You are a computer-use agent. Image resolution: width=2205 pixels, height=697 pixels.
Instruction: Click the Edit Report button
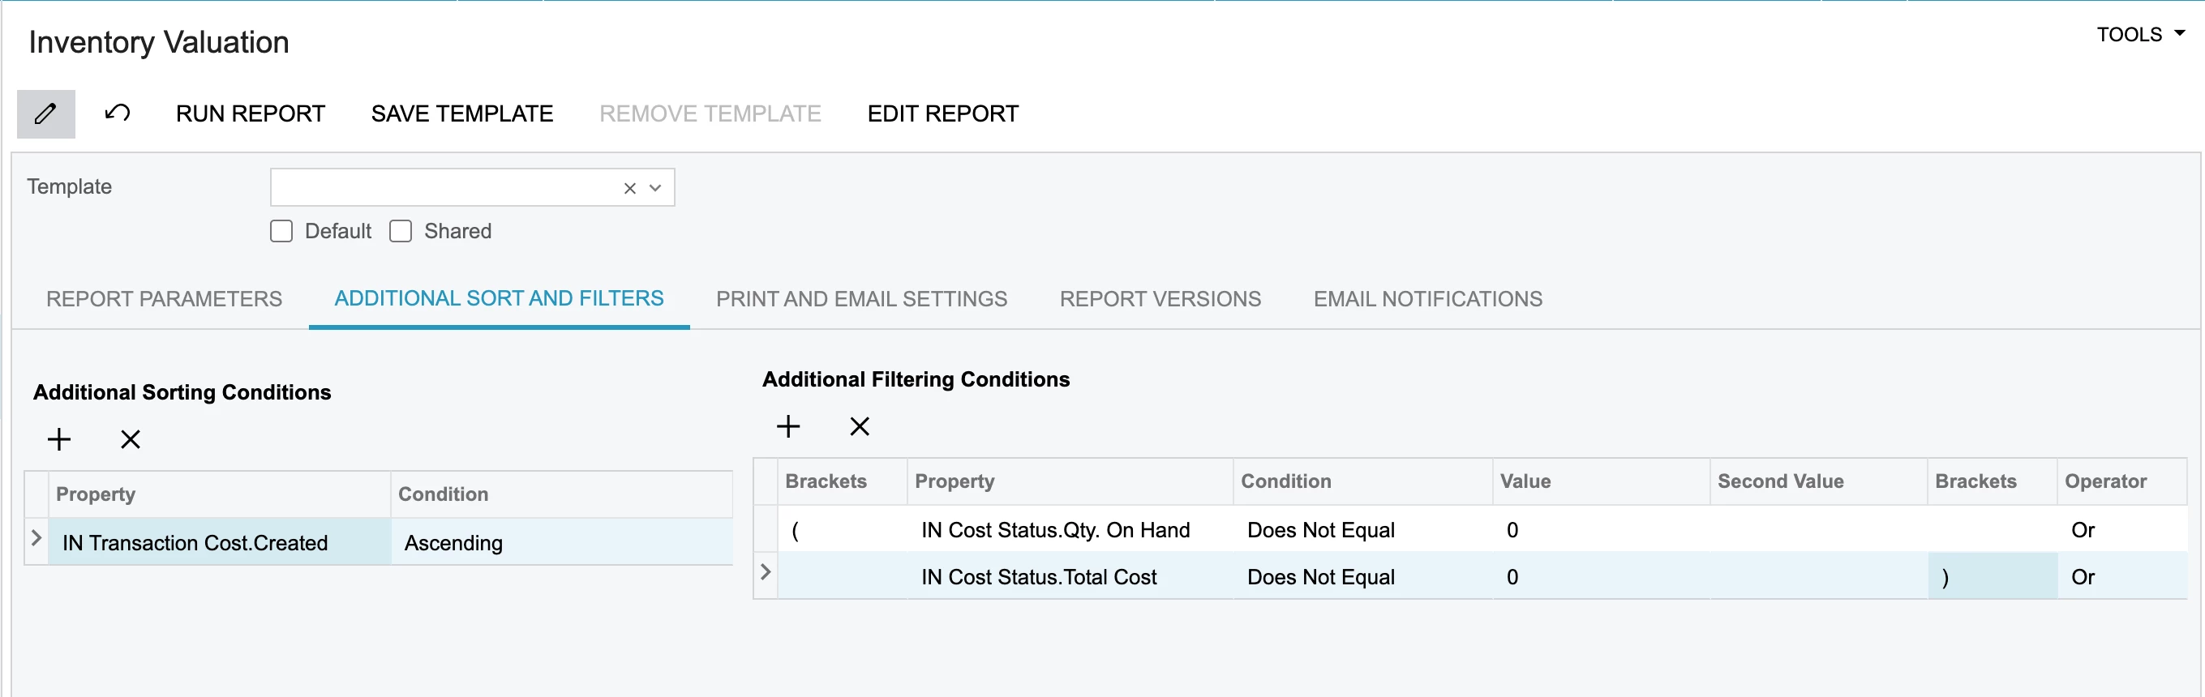click(942, 113)
